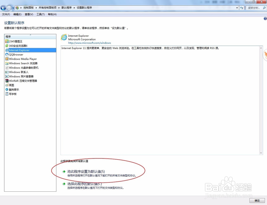267x205 pixels.
Task: Click the 画图 paint icon
Action: (x=7, y=85)
